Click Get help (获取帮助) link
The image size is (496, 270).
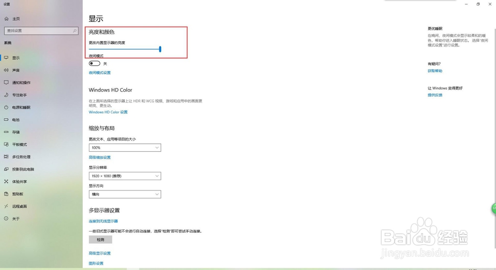(x=435, y=71)
